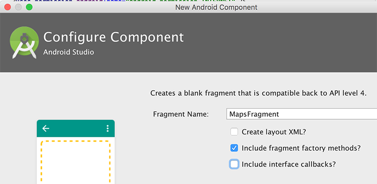Click the Android Studio subtitle text
This screenshot has width=377, height=184.
point(69,52)
